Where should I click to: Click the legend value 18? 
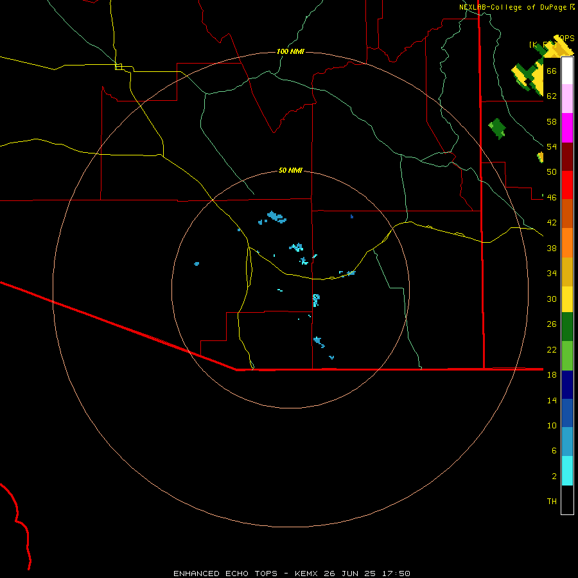(552, 375)
